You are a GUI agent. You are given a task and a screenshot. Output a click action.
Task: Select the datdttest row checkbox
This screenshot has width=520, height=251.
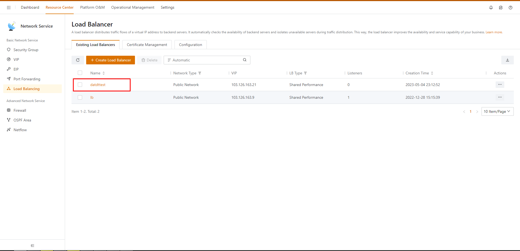(80, 85)
